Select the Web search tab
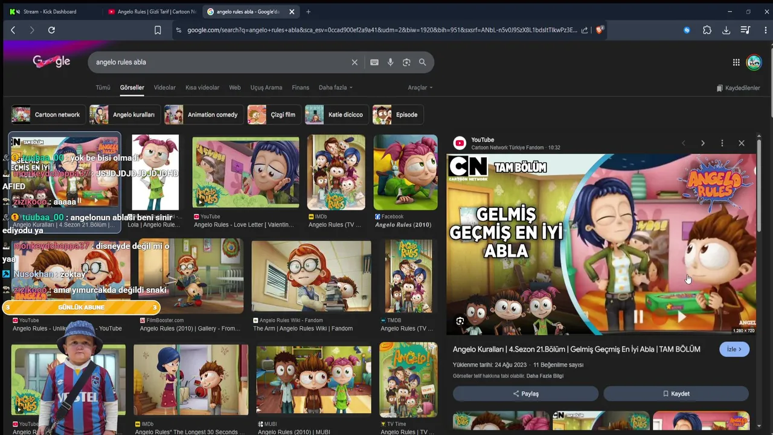Viewport: 773px width, 435px height. [235, 88]
